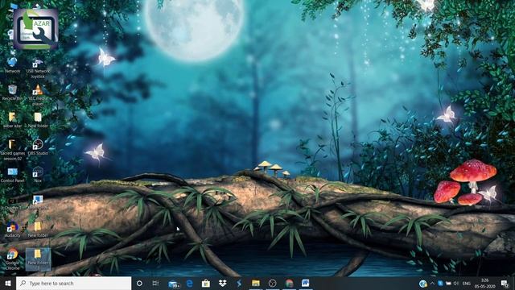
Task: Switch to OBS Studio on taskbar
Action: (x=272, y=283)
